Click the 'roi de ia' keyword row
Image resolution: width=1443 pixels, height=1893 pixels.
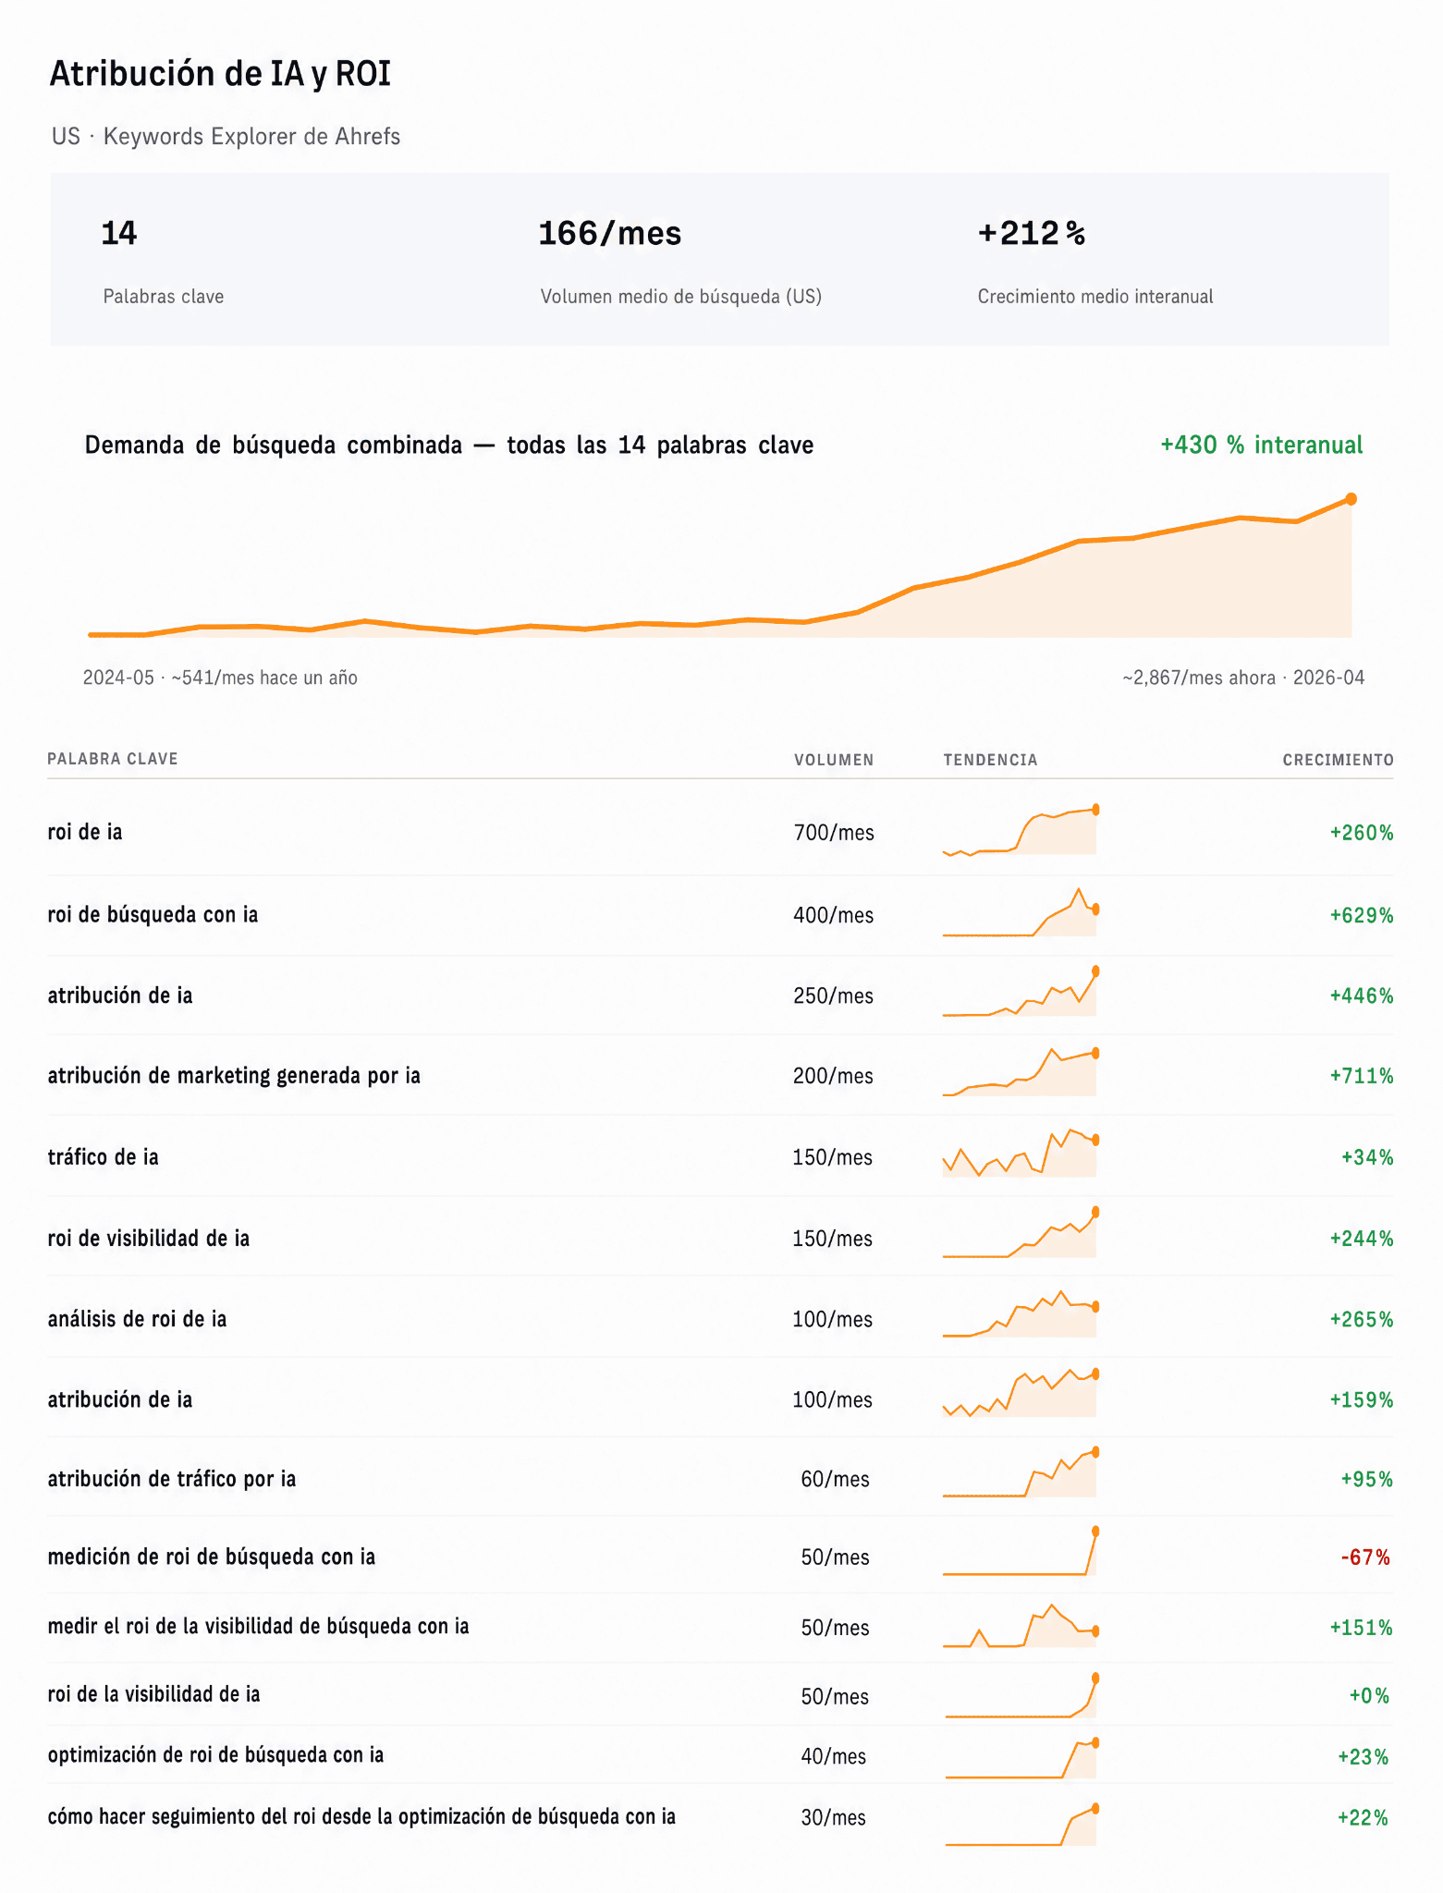(720, 832)
